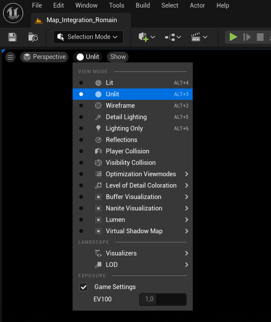Open the Select menu
The image size is (271, 322).
click(170, 5)
